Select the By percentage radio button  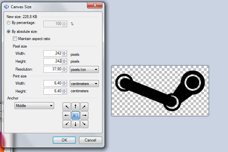(9, 23)
